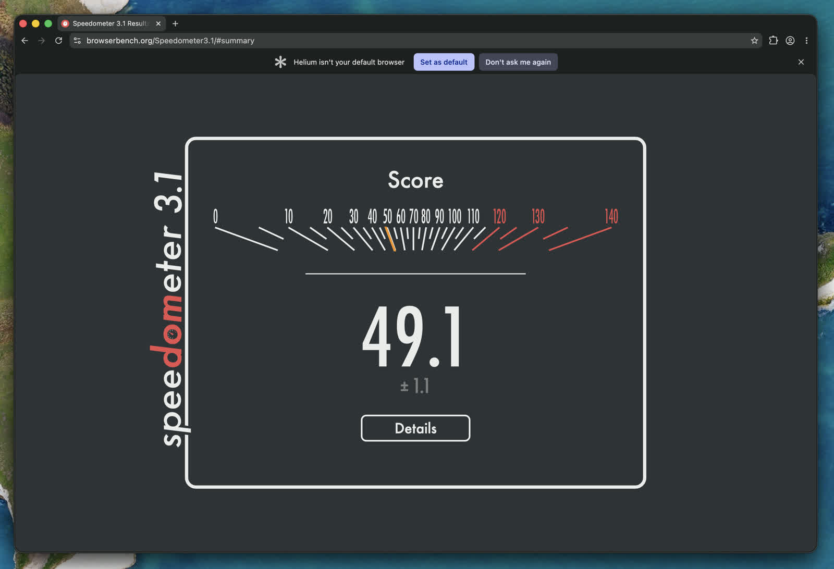Minimize the window with yellow button
Viewport: 834px width, 569px height.
pyautogui.click(x=35, y=23)
